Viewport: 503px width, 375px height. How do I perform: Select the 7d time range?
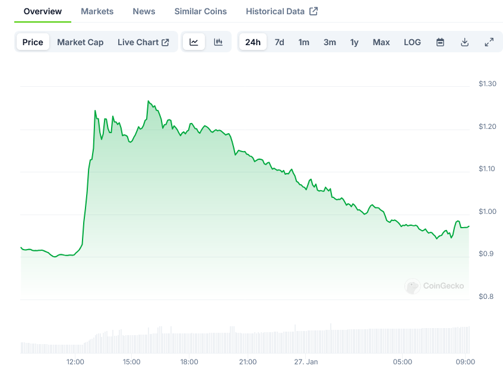[279, 42]
